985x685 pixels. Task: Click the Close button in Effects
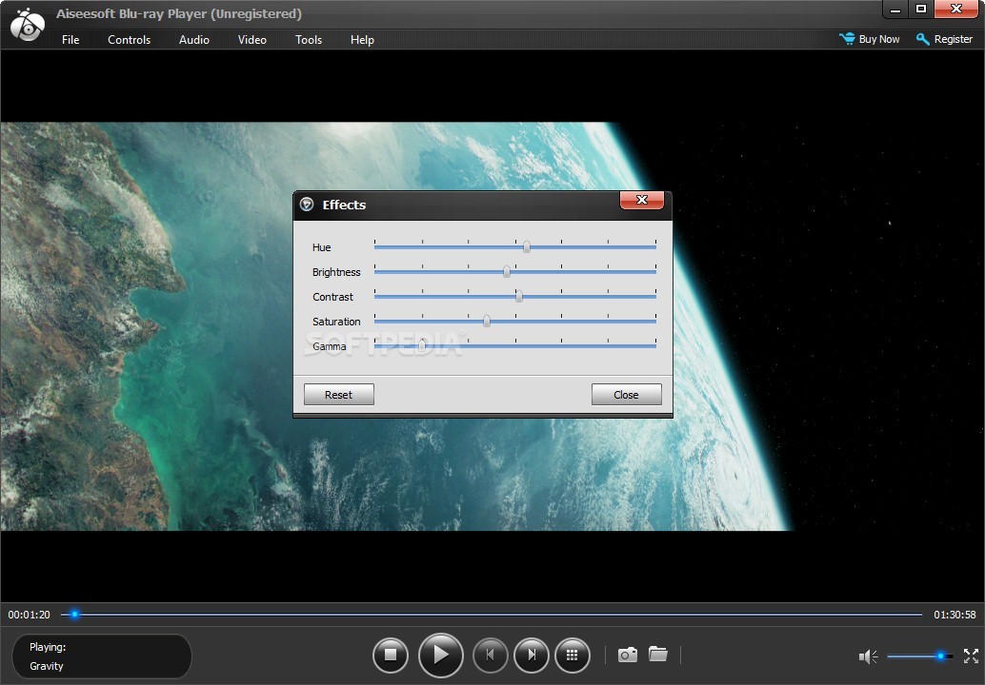tap(626, 395)
